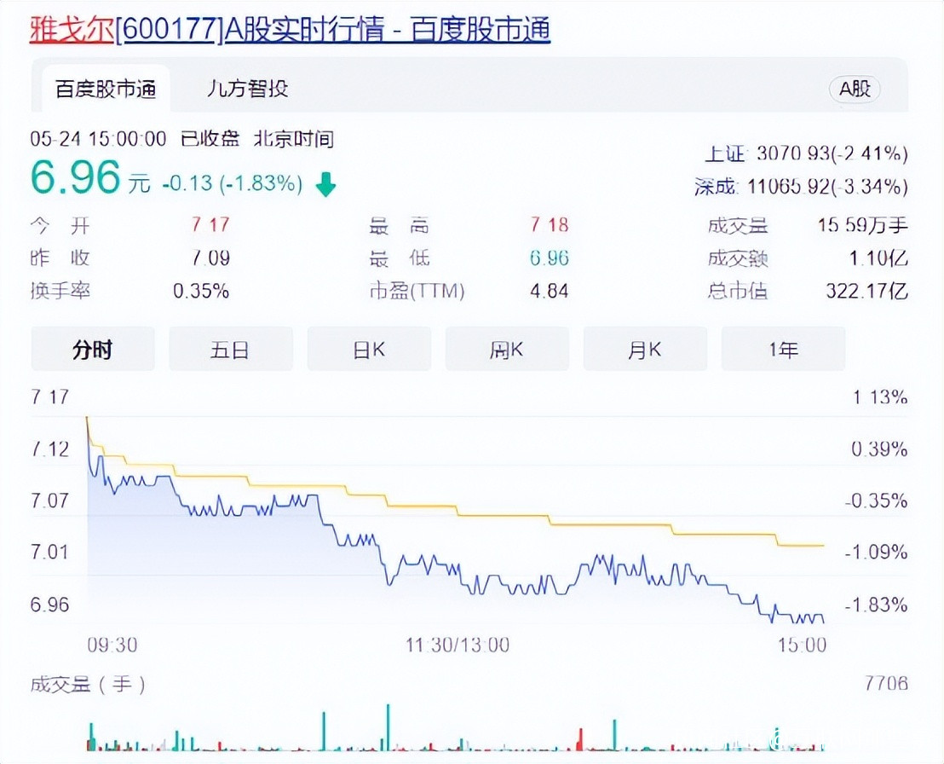Select the 五日 chart tab
The image size is (944, 764).
tap(231, 349)
